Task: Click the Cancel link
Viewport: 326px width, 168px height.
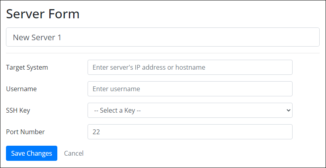Action: [x=74, y=153]
